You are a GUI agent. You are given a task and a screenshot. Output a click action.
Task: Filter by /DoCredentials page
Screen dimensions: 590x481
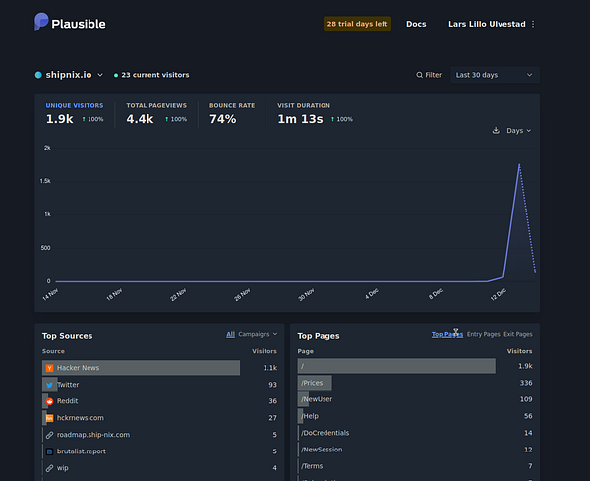324,433
